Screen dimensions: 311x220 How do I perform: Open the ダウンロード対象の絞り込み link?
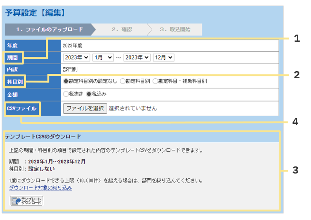[40, 188]
